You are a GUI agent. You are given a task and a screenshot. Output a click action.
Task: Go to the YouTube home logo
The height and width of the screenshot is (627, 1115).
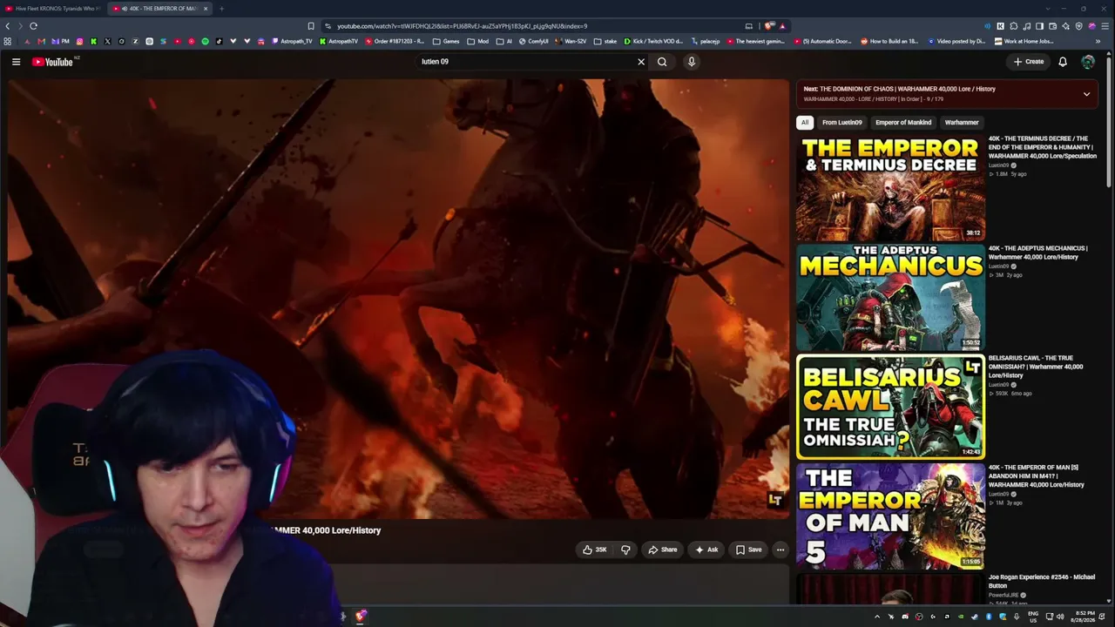pyautogui.click(x=54, y=62)
